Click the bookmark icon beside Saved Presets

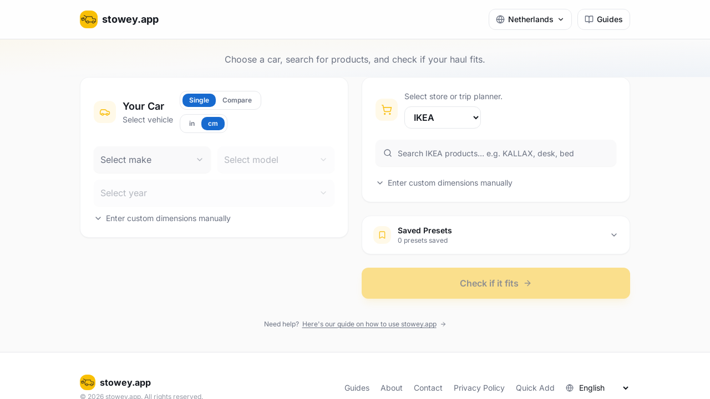tap(382, 235)
